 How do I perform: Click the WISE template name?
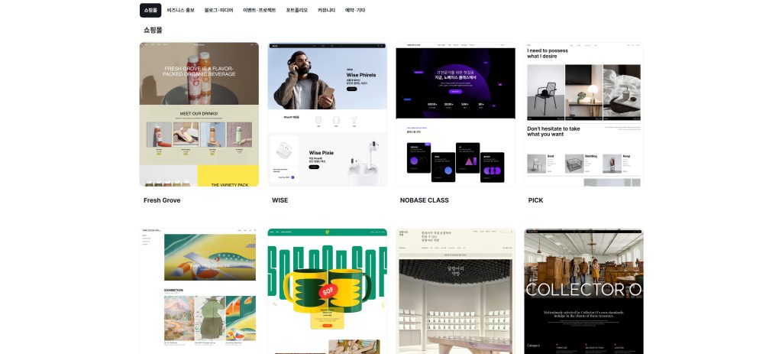tap(280, 200)
